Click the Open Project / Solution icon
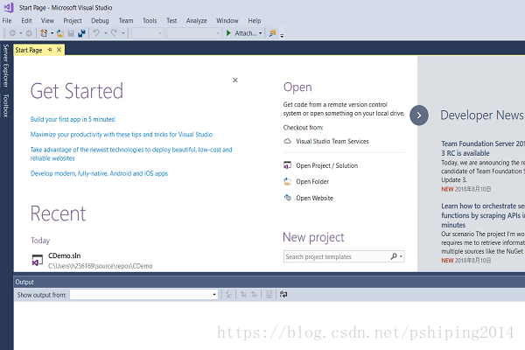Viewport: 525px width, 350px height. (x=287, y=165)
